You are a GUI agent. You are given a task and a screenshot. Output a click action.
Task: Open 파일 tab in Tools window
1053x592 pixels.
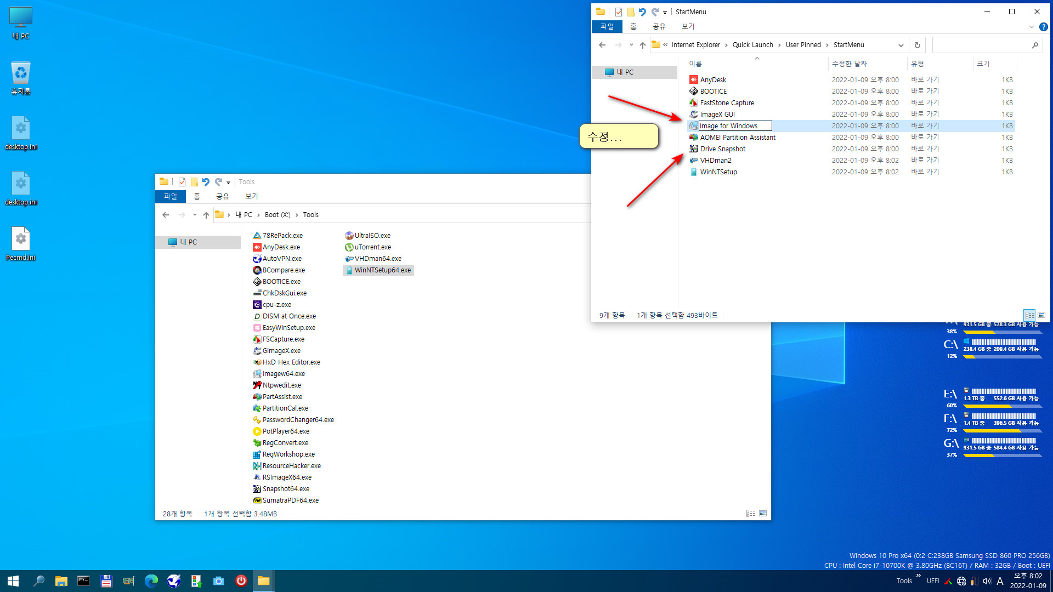point(171,196)
